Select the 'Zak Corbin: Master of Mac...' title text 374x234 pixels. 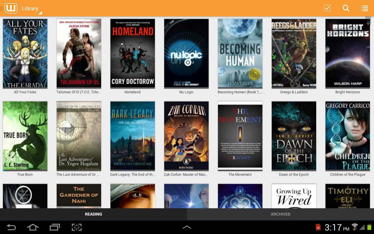click(x=186, y=175)
